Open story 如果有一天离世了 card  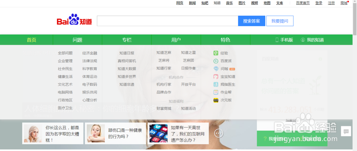(x=178, y=134)
